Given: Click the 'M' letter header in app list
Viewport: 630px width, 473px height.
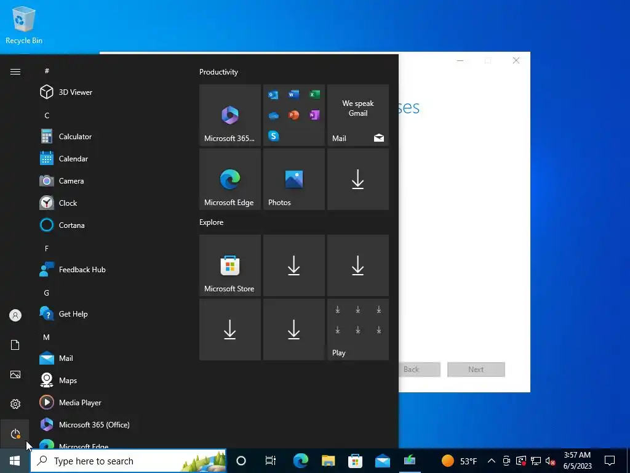Looking at the screenshot, I should tap(47, 337).
